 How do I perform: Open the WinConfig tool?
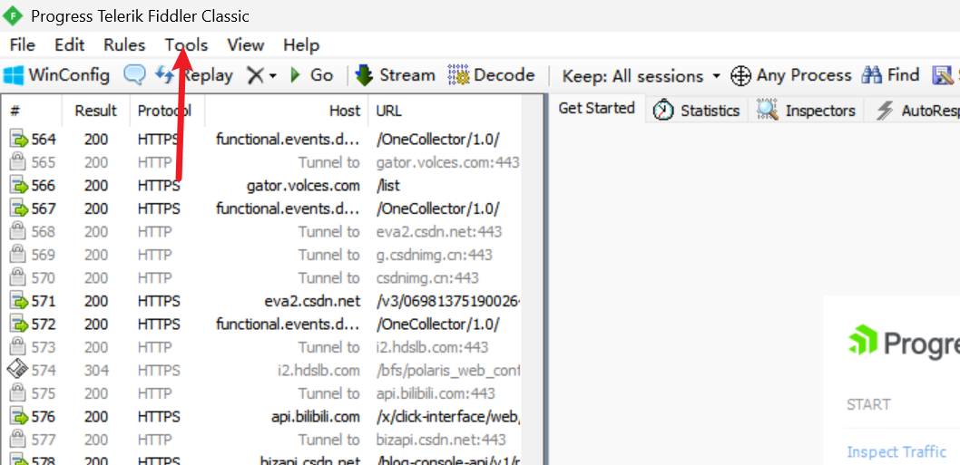coord(56,76)
